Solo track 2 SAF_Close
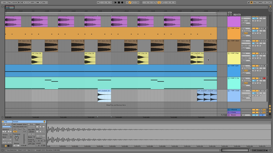 pyautogui.click(x=261, y=28)
